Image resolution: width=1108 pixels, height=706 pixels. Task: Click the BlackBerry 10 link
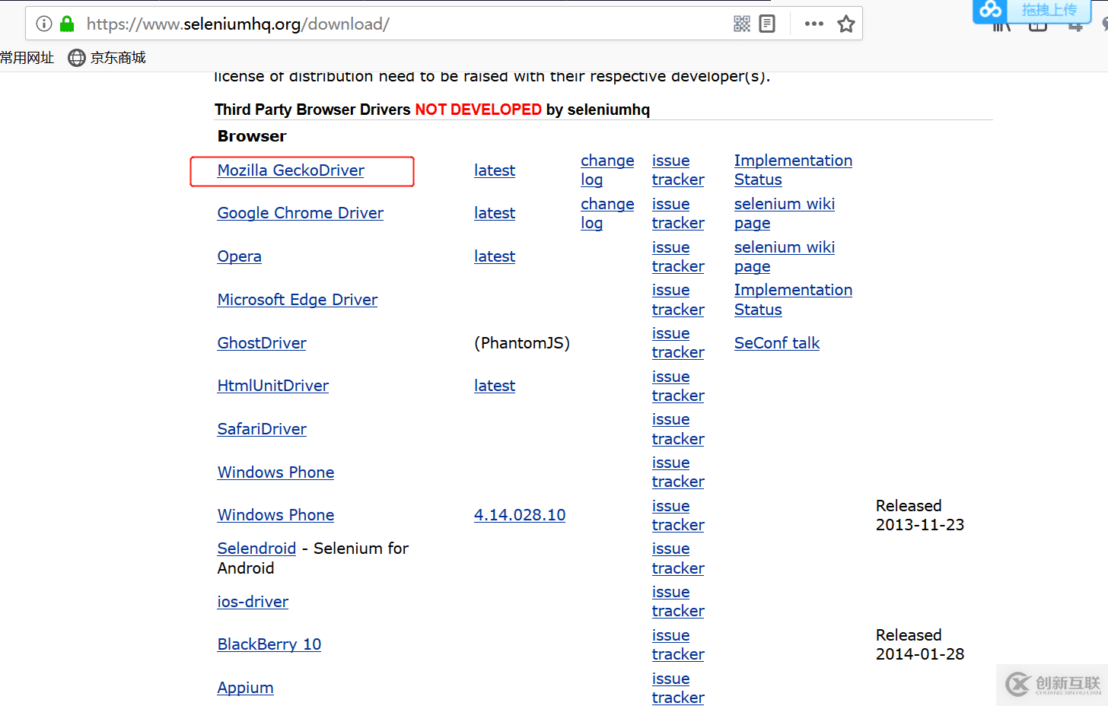pyautogui.click(x=269, y=644)
